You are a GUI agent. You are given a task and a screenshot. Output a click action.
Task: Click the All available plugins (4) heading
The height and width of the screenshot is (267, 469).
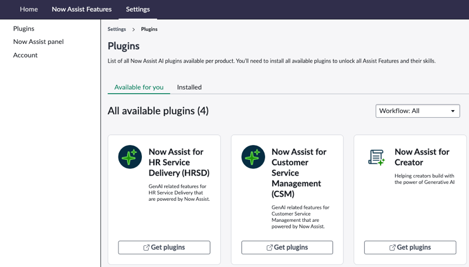[x=158, y=111]
